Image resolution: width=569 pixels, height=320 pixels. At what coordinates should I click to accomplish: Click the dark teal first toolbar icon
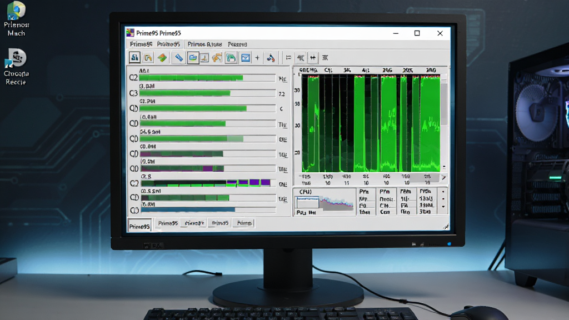(134, 57)
